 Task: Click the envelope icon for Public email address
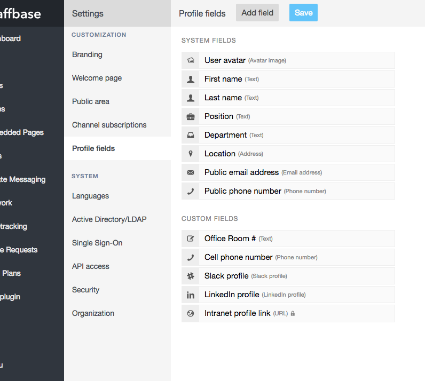pyautogui.click(x=191, y=172)
